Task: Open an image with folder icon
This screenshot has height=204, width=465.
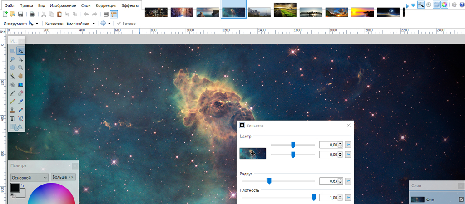Action: (x=12, y=14)
